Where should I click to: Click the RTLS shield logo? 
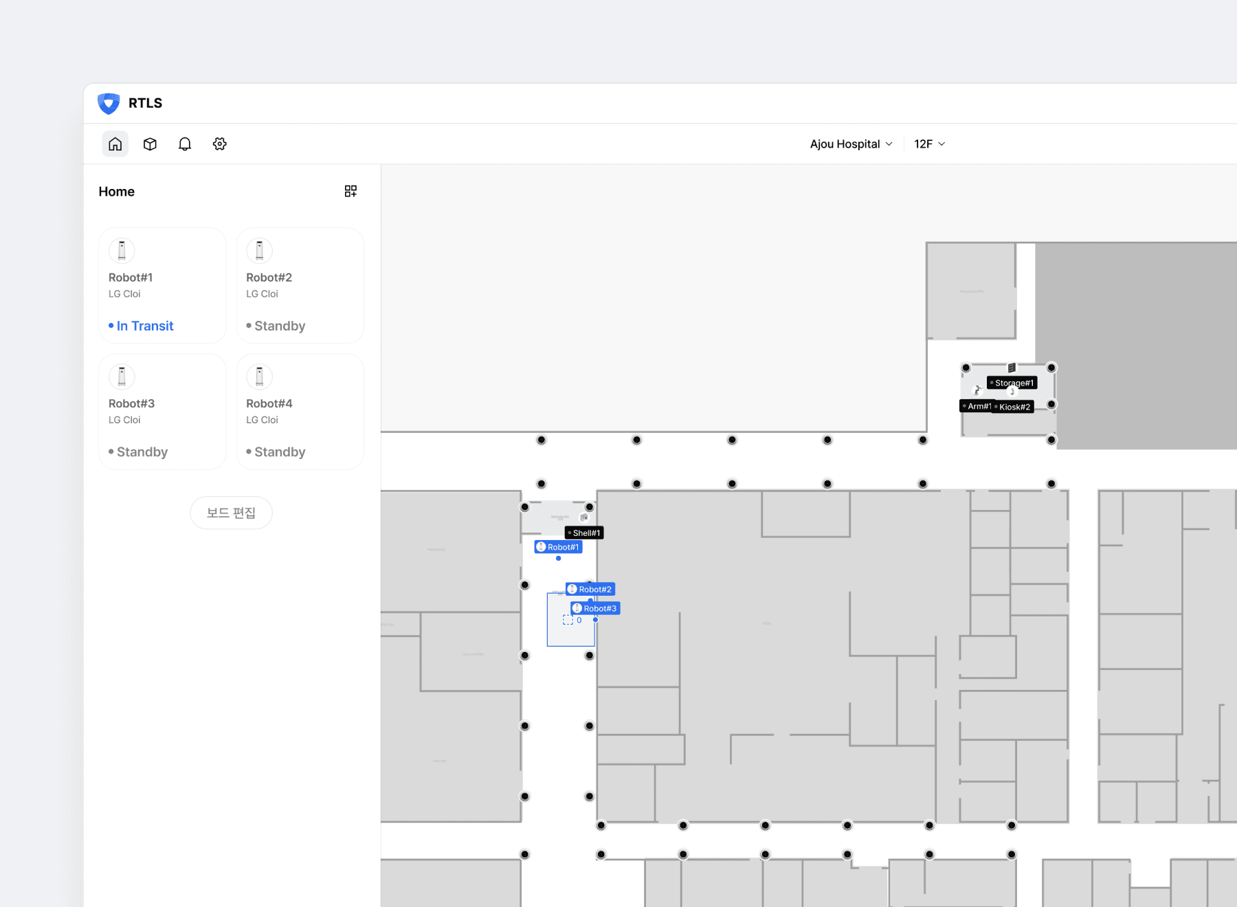click(109, 103)
